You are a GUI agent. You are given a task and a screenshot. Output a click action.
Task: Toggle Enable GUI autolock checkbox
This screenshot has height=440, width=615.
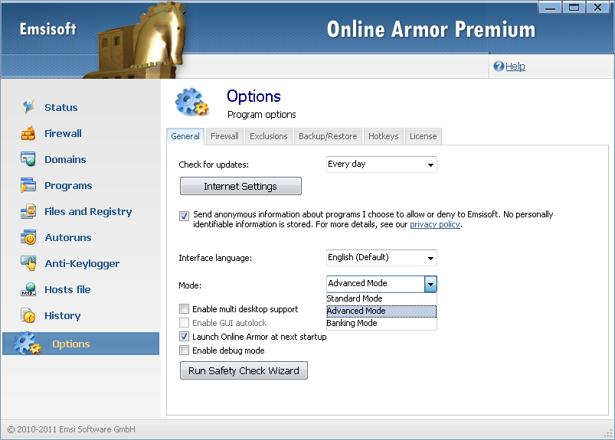coord(184,322)
